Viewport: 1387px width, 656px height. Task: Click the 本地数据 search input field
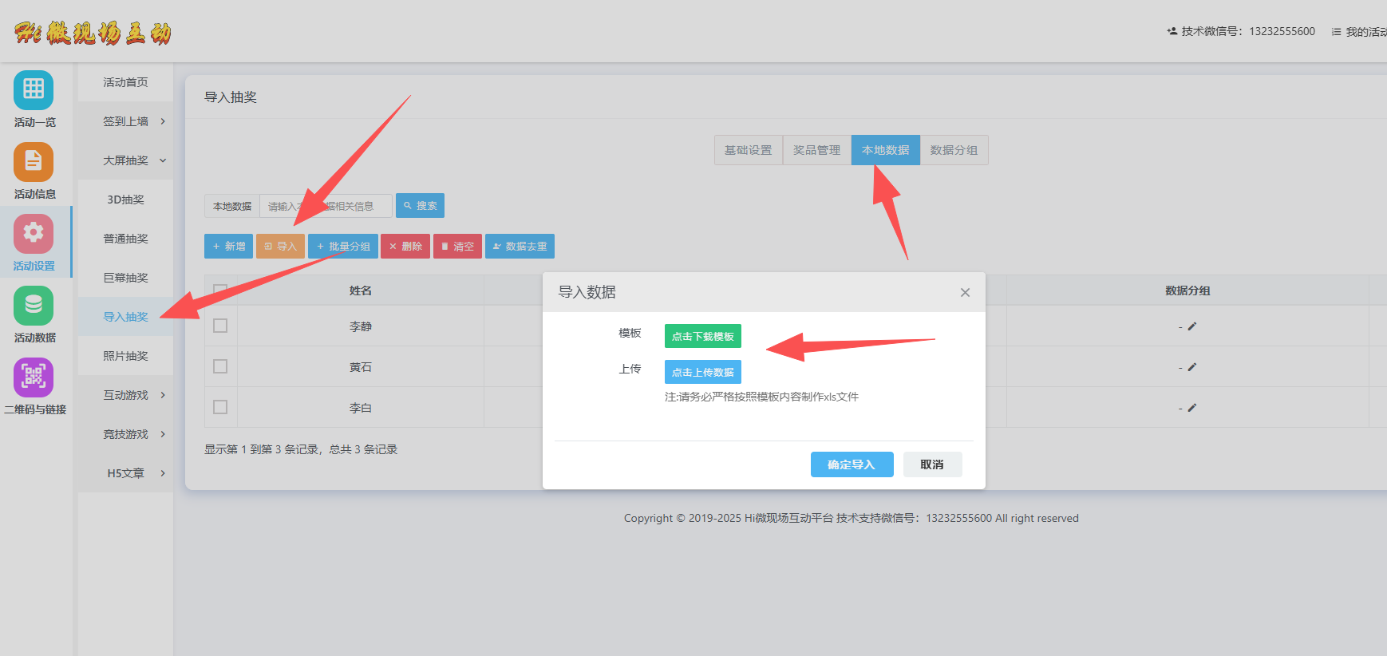click(326, 206)
